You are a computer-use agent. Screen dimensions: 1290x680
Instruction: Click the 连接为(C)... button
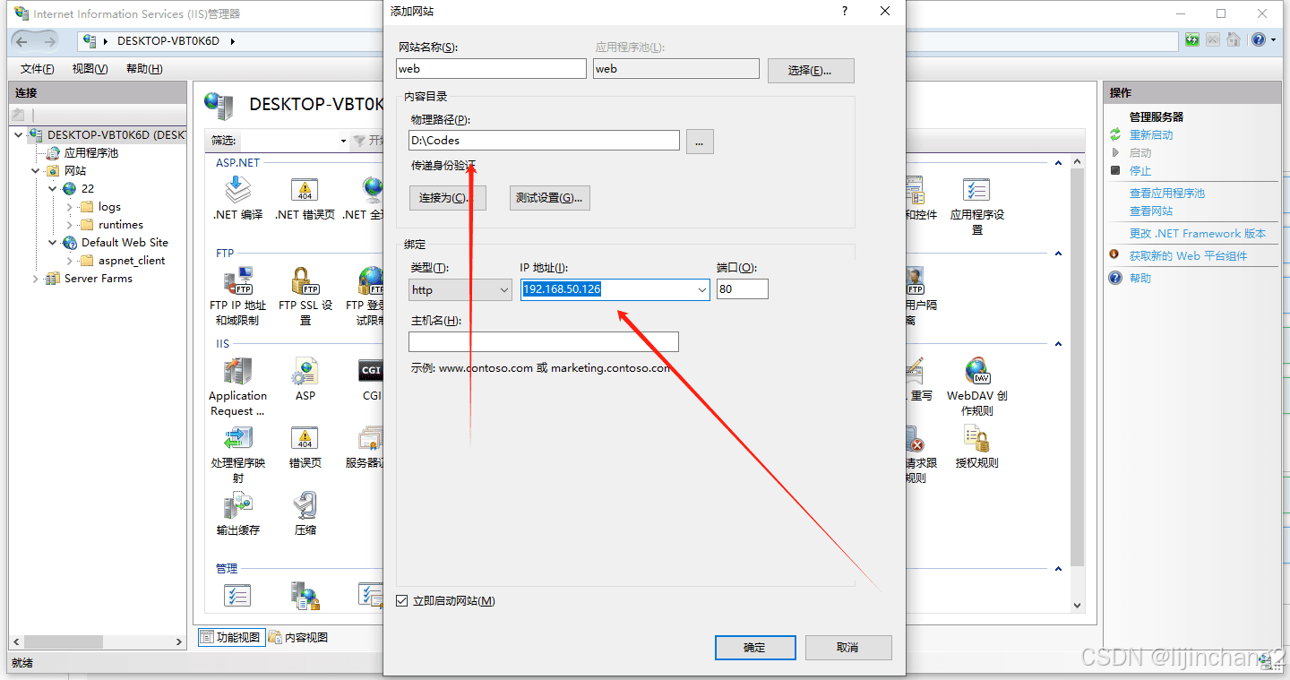pyautogui.click(x=447, y=198)
